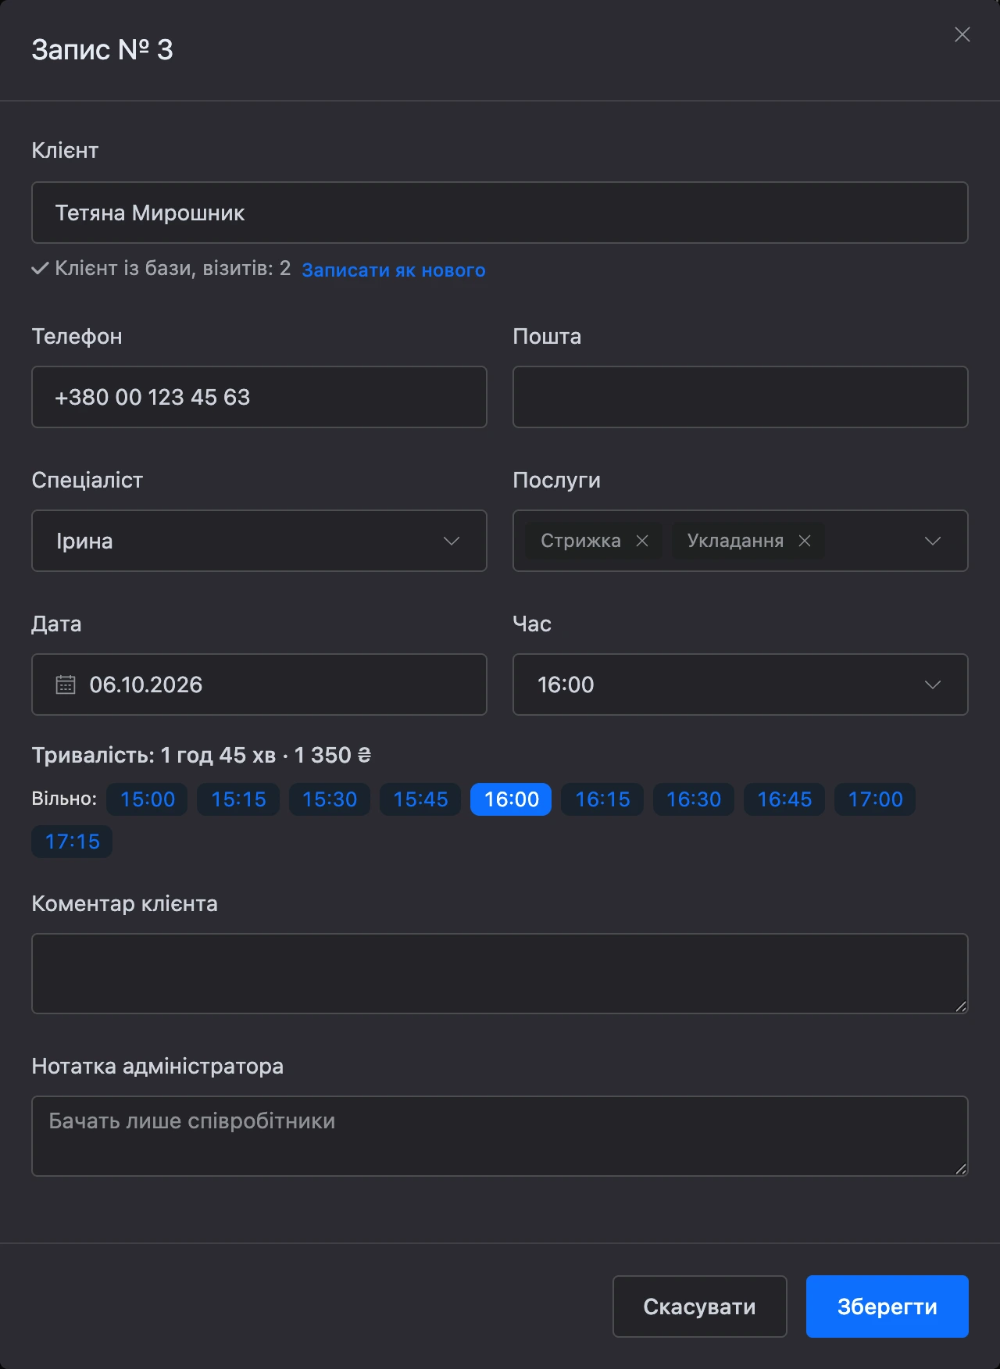
Task: Expand the Спеціаліст dropdown with Ірина
Action: [x=259, y=541]
